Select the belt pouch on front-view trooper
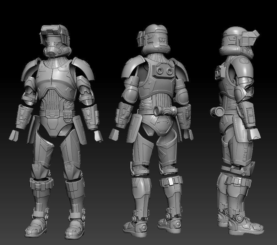 coord(68,115)
